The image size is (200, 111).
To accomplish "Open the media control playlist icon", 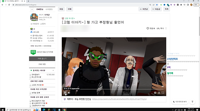I will tap(184, 5).
